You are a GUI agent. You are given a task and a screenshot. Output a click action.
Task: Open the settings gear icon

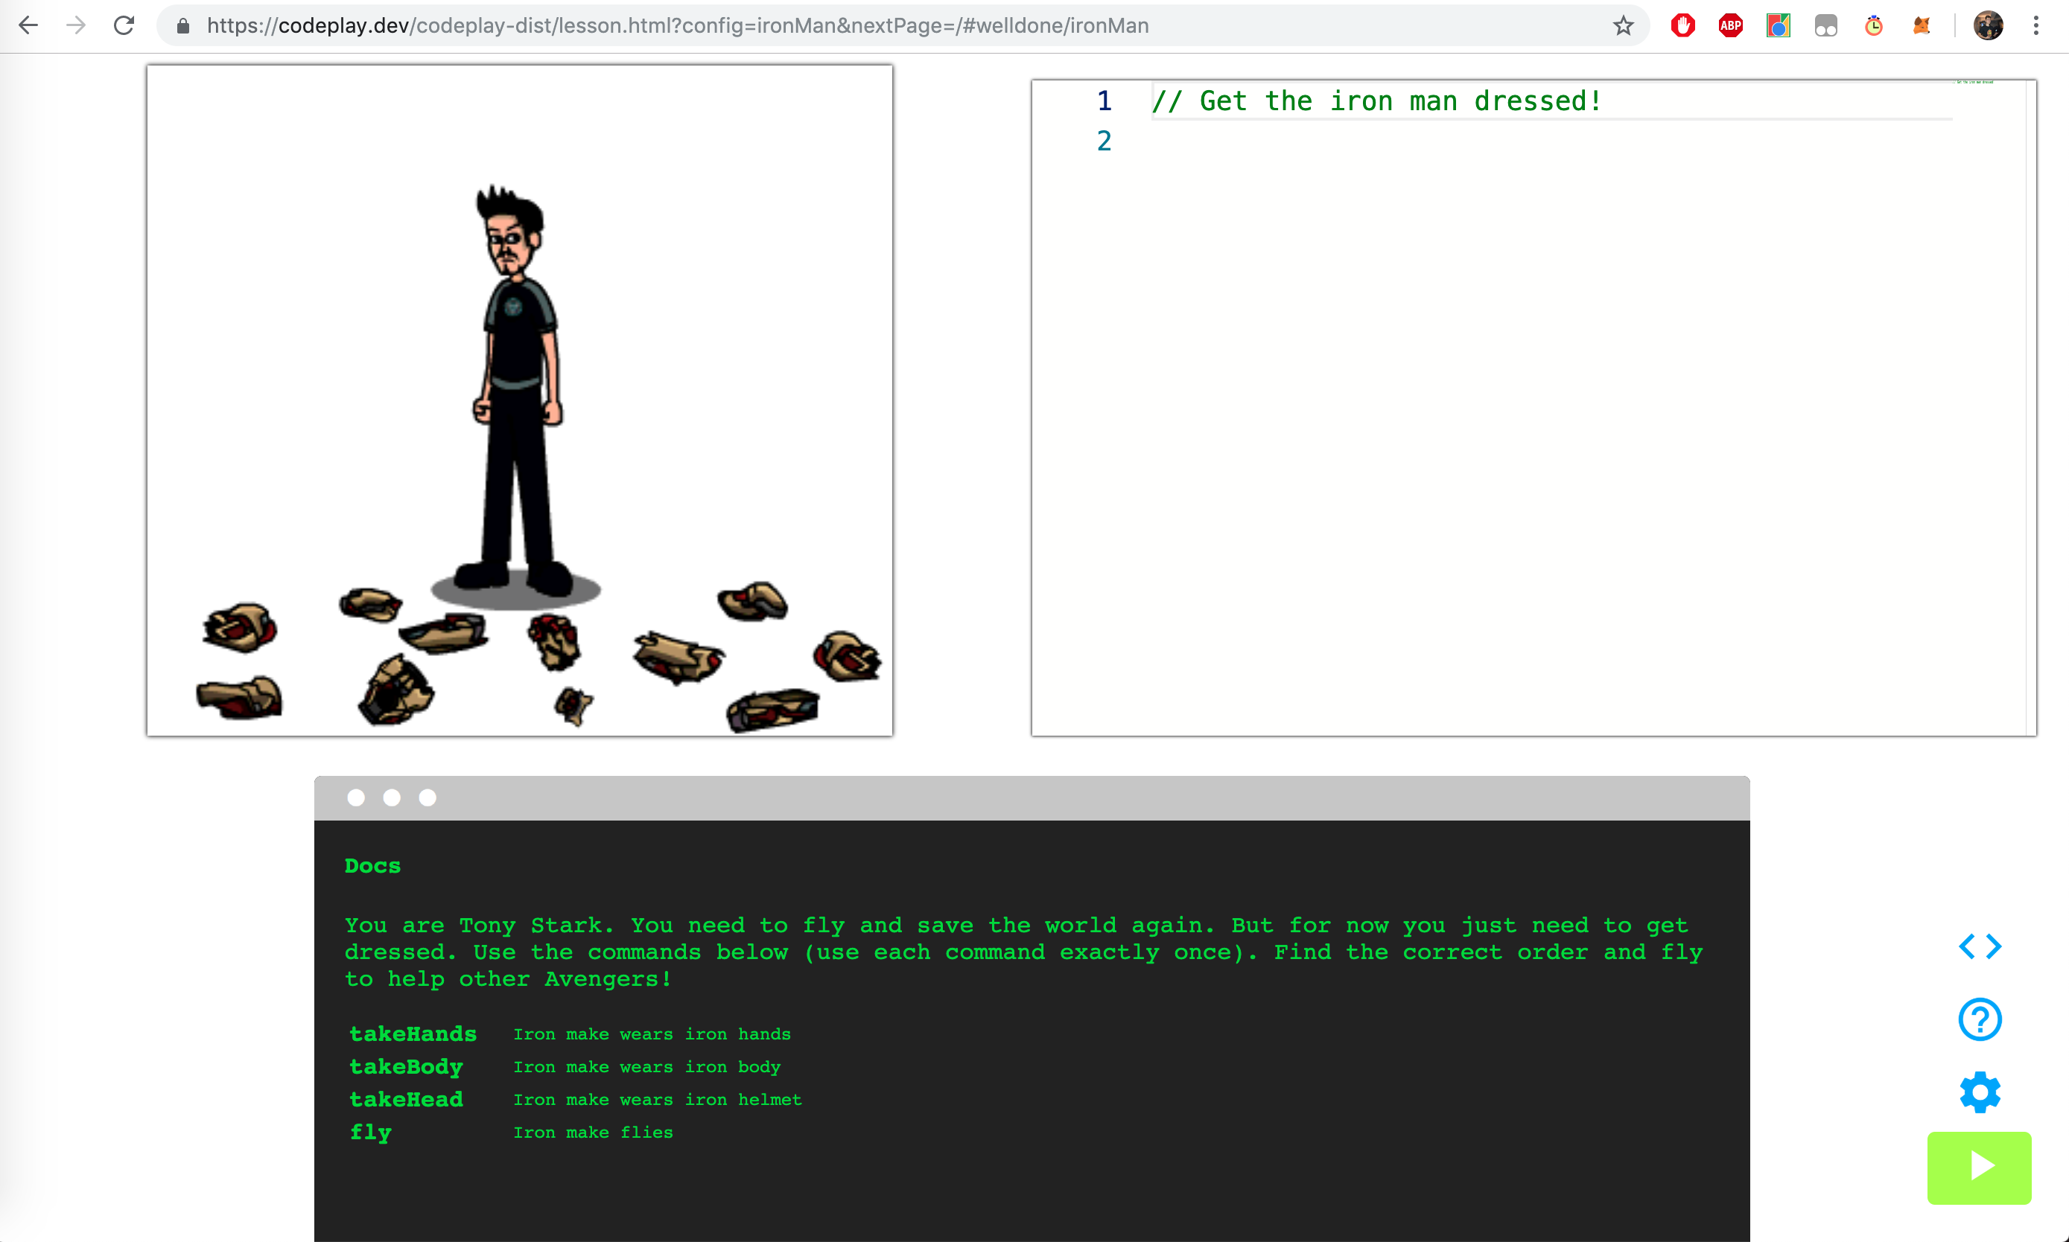(x=1980, y=1092)
